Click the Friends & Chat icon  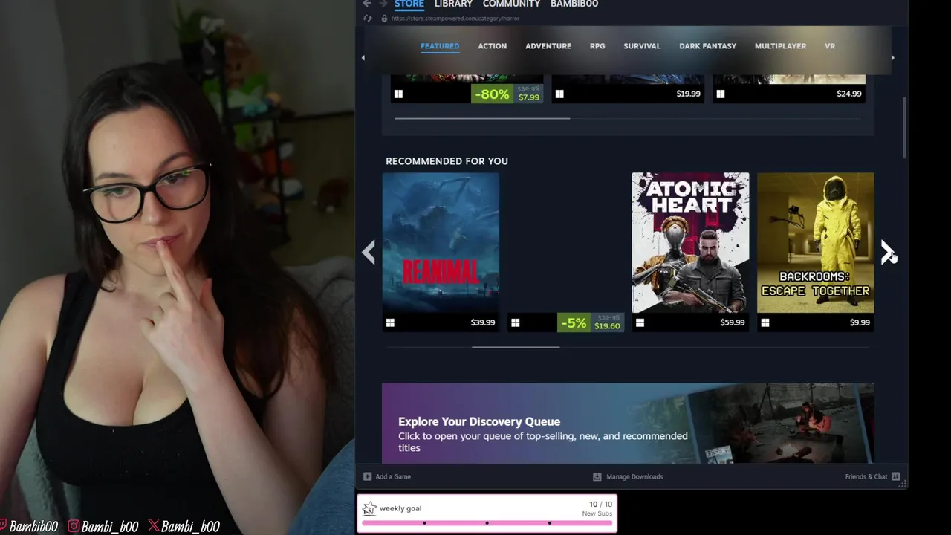895,476
